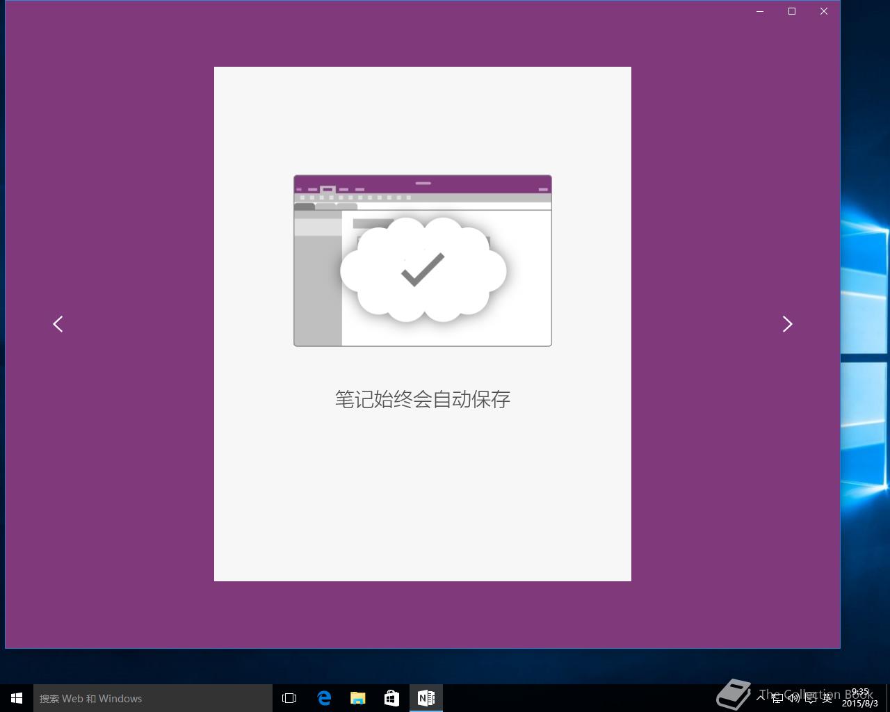Open the network status tray icon

pyautogui.click(x=777, y=698)
